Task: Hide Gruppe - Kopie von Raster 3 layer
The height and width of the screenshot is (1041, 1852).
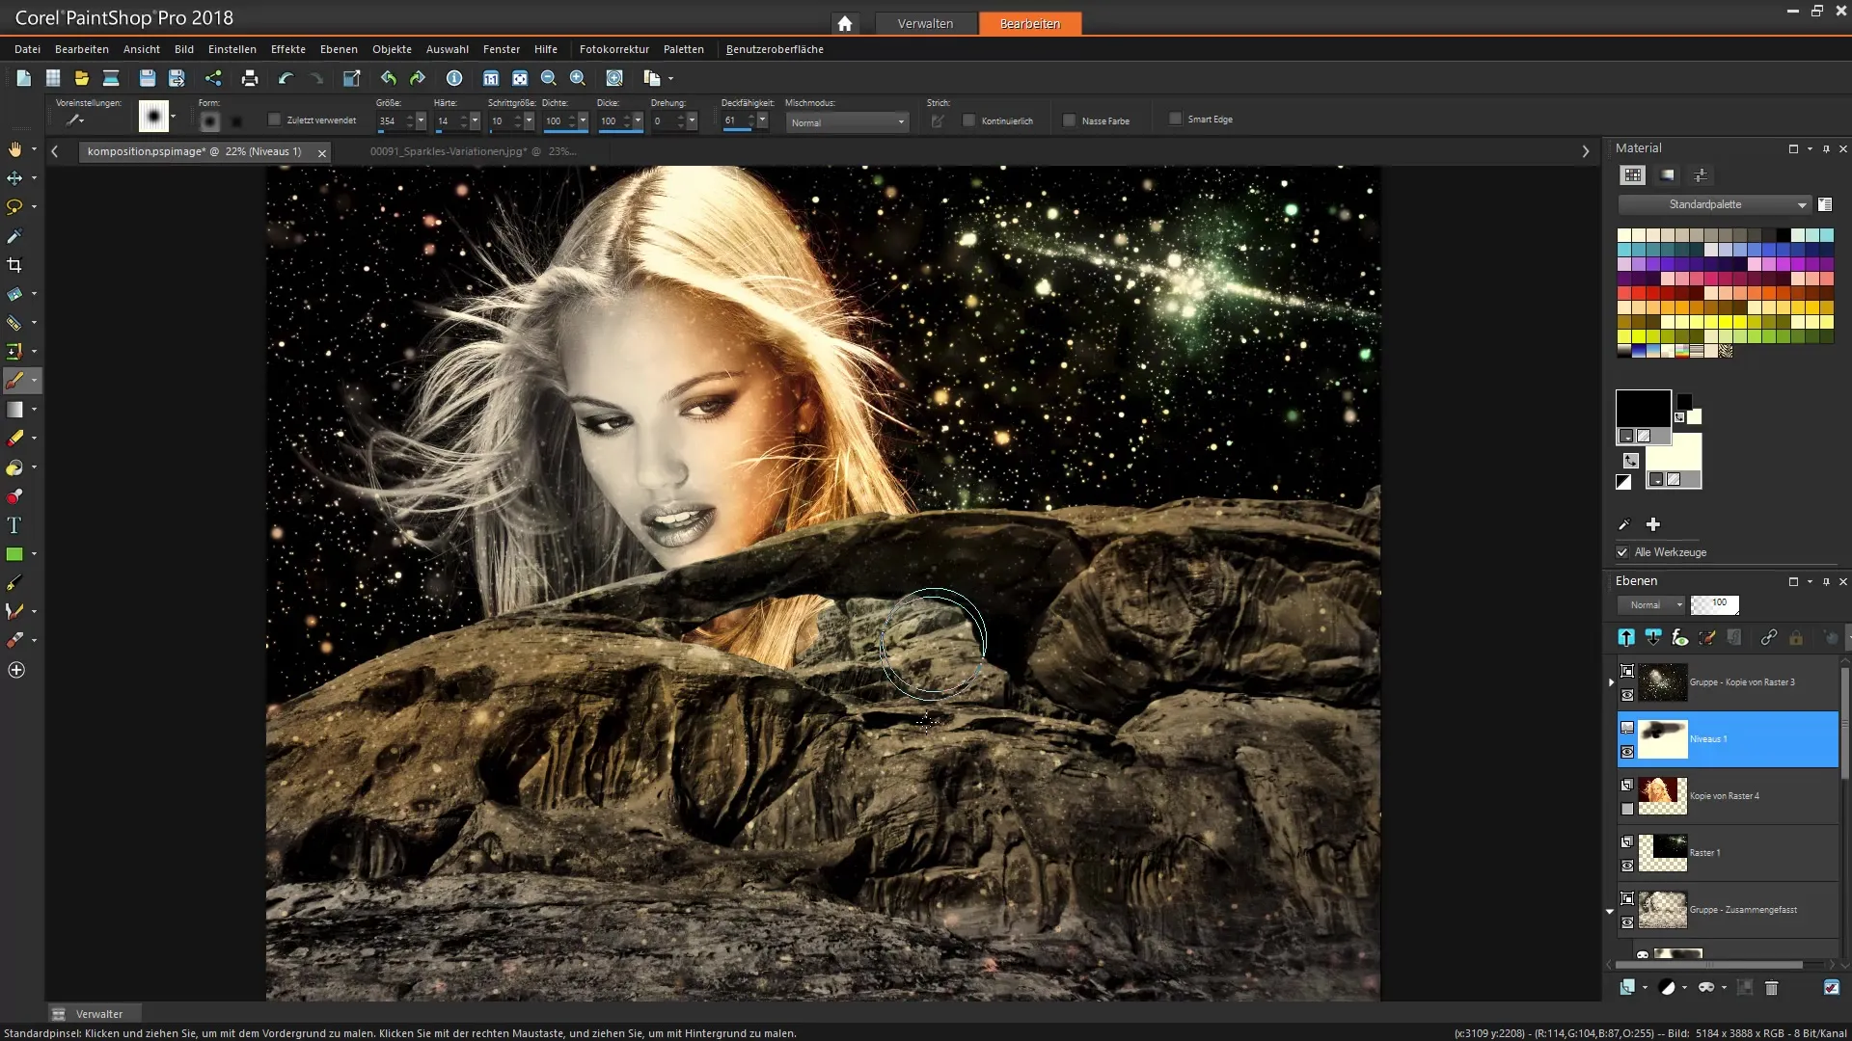Action: pos(1627,695)
